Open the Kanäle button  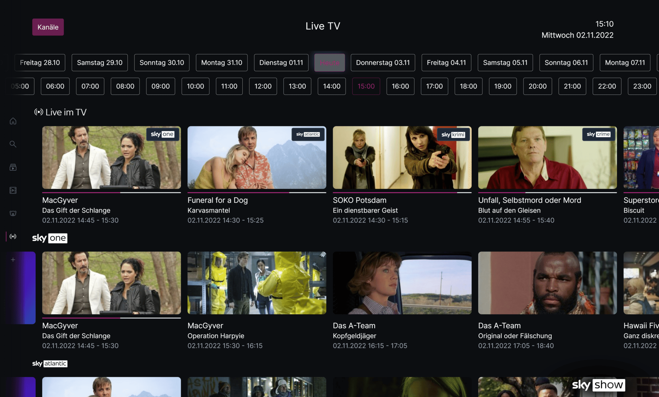[x=48, y=27]
